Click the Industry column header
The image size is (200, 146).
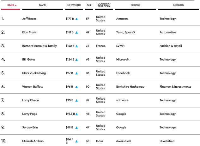coord(179,5)
